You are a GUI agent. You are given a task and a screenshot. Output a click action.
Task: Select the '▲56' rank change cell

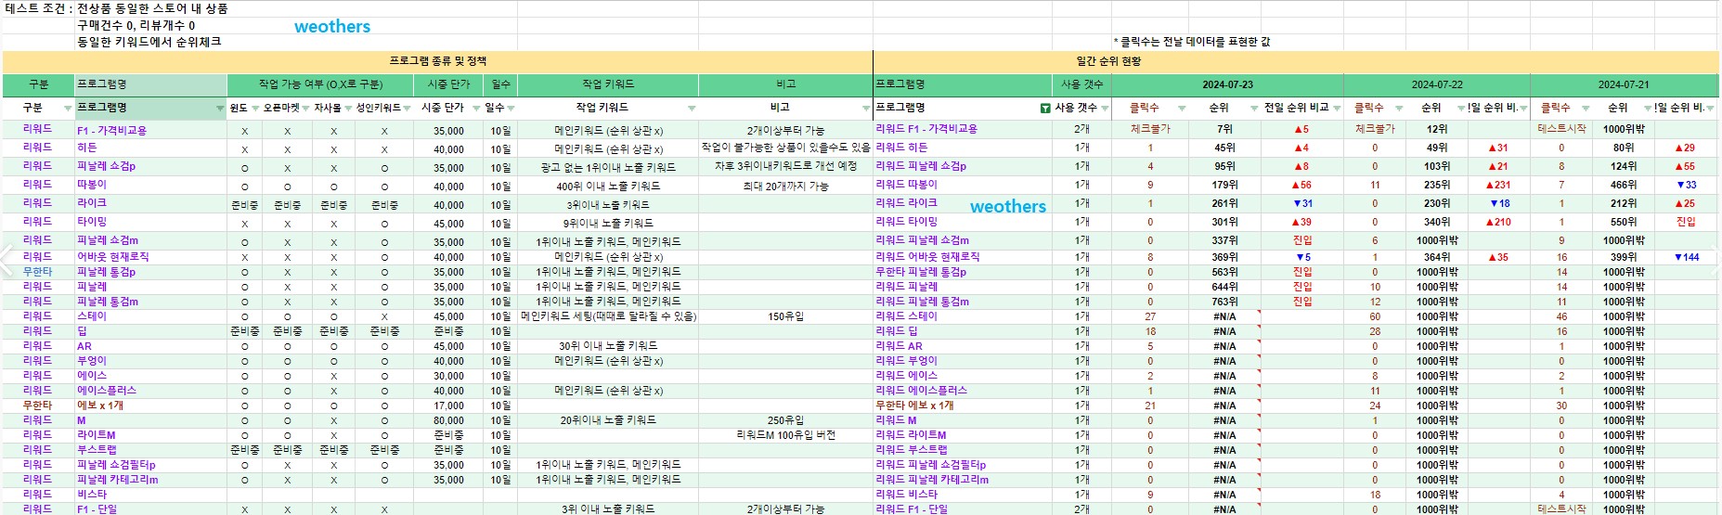coord(1301,185)
